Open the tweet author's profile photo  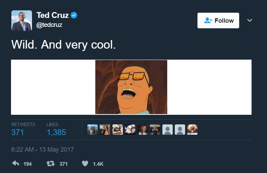22,21
